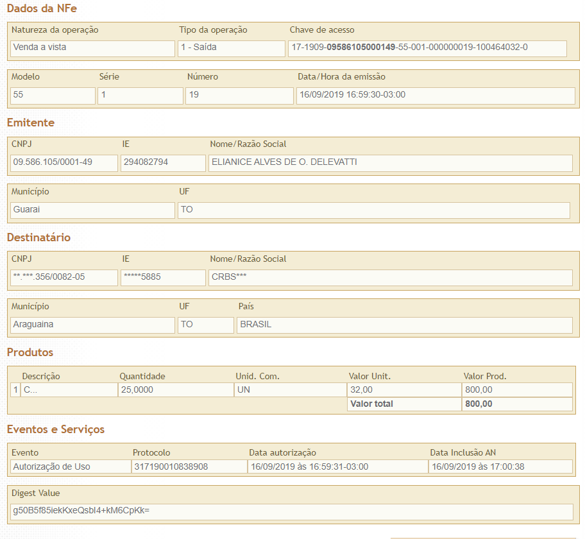Select the Valor Unit. cell 32,00
The image size is (585, 539).
[403, 390]
